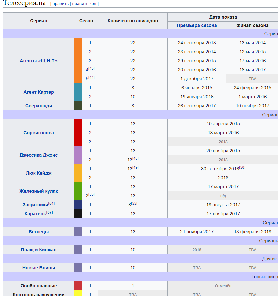This screenshot has width=278, height=296.
Task: Open the «Новые Воины» series link
Action: coord(39,268)
